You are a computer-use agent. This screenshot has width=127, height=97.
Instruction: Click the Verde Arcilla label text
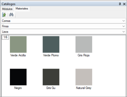18,55
